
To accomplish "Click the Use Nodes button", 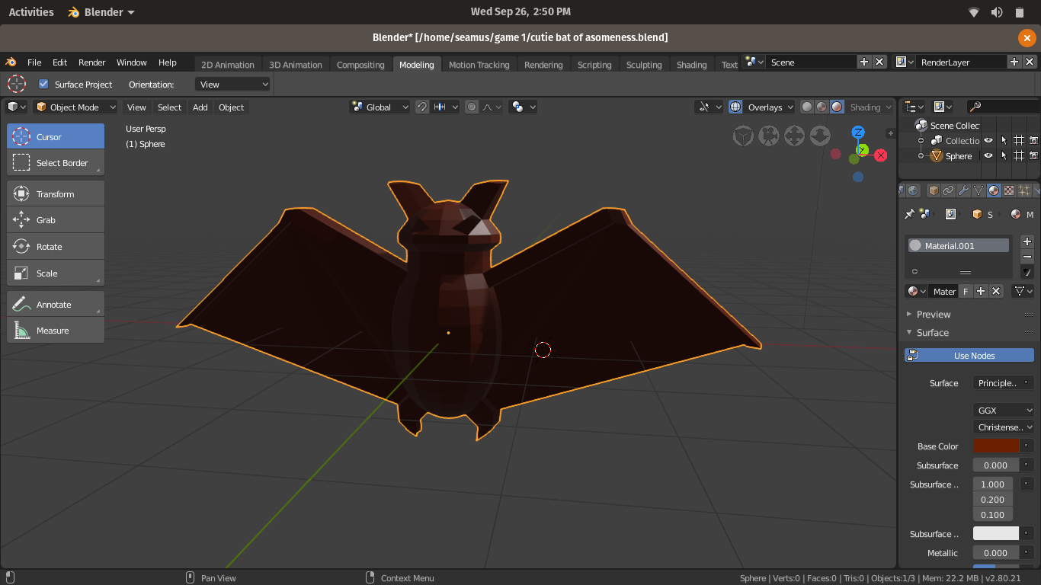I will click(969, 356).
